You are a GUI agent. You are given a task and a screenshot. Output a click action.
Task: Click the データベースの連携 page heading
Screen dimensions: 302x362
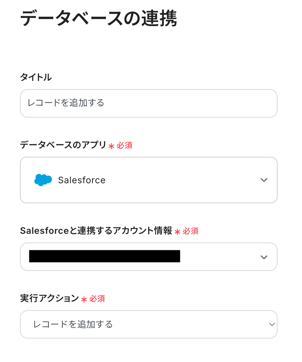[99, 19]
